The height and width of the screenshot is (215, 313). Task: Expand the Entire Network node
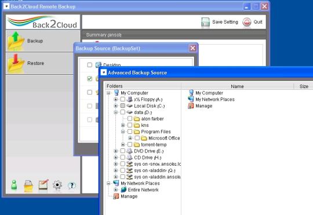point(115,190)
